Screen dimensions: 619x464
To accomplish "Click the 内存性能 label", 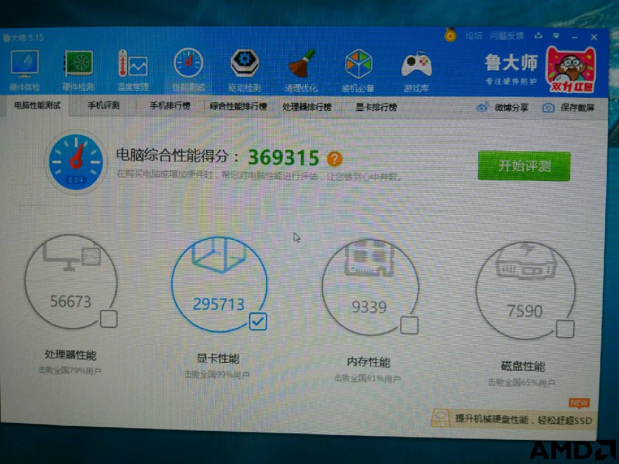I will [x=369, y=362].
